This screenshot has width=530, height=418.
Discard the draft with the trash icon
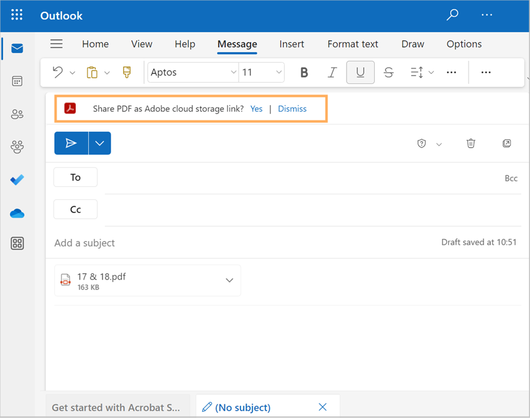coord(470,143)
